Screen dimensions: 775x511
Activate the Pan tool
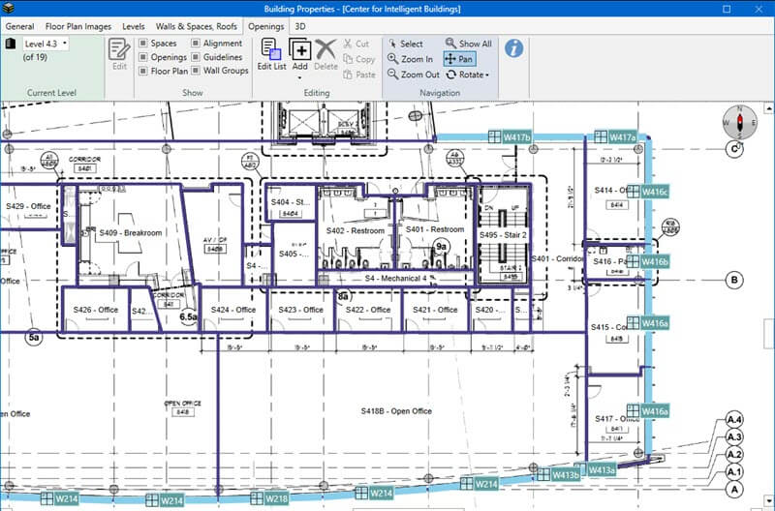(458, 59)
